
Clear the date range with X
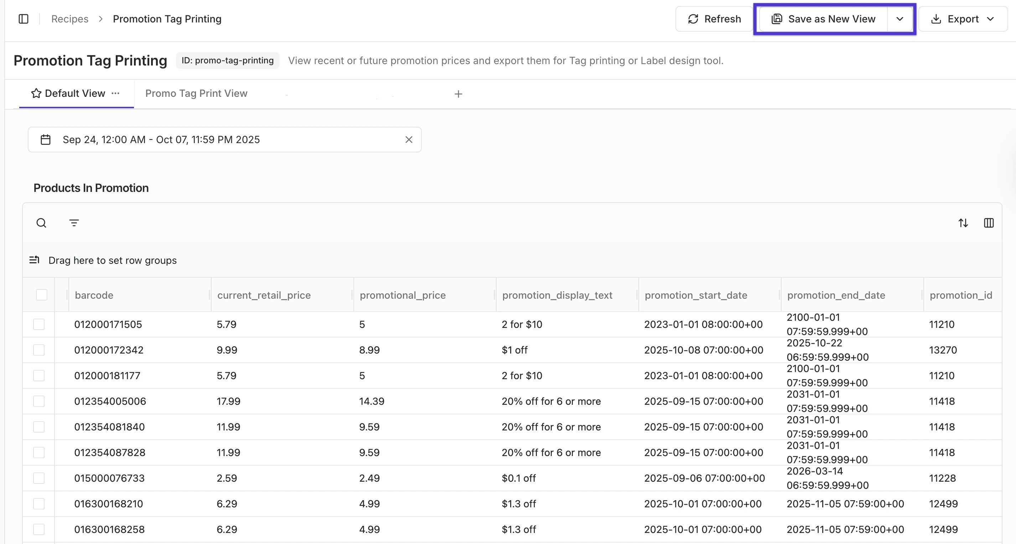409,140
